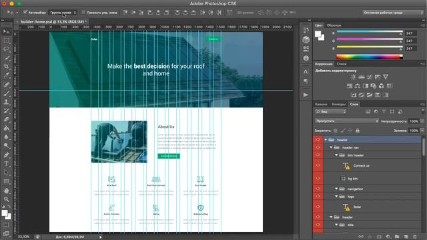This screenshot has height=240, width=427.
Task: Select the Hand tool
Action: 6,191
